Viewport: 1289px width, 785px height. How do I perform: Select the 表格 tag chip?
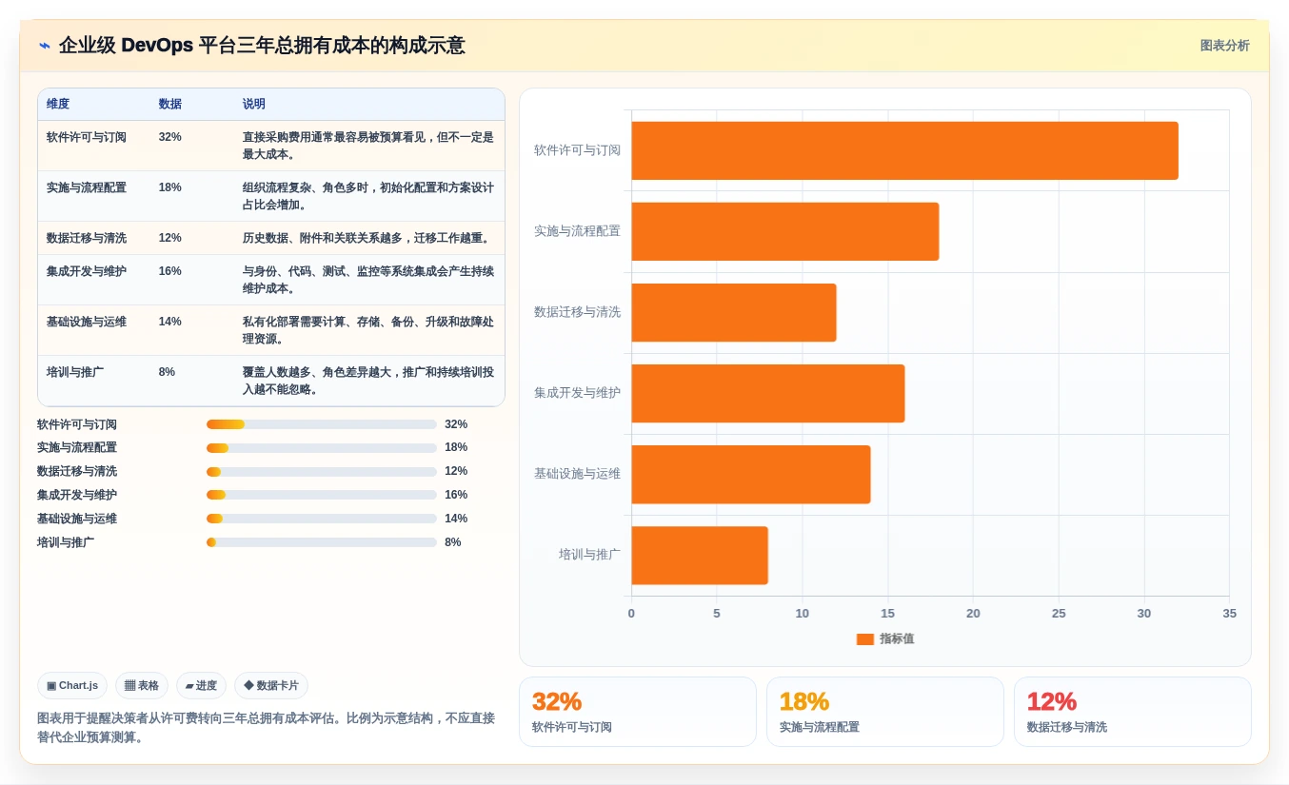coord(142,685)
